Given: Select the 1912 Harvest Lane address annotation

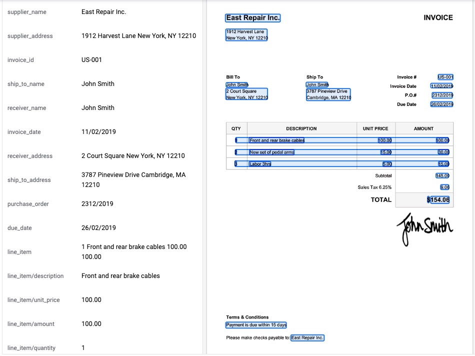Looking at the screenshot, I should [246, 34].
